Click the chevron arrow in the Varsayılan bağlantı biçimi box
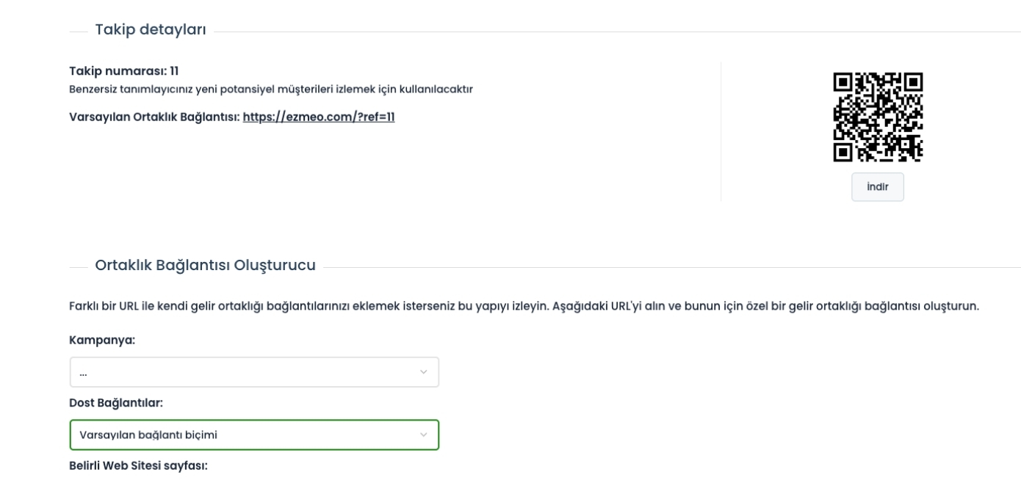Viewport: 1021px width, 480px height. pyautogui.click(x=423, y=434)
